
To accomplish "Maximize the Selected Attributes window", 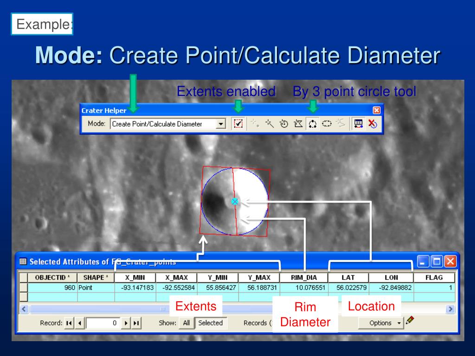I will [436, 261].
